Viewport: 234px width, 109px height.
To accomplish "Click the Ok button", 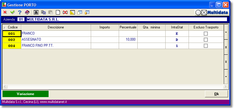I will (216, 94).
